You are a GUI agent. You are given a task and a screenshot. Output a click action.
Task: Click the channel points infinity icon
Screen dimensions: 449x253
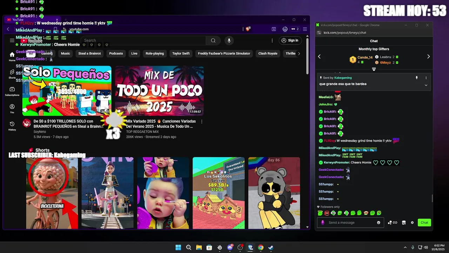393,222
